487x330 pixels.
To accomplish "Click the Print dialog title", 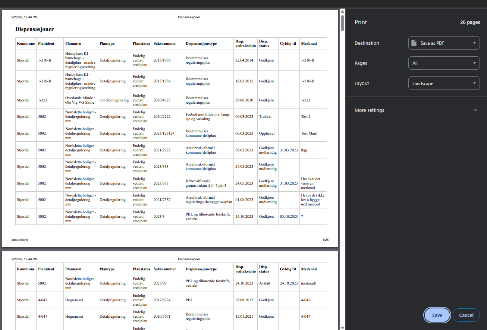I will (x=361, y=22).
